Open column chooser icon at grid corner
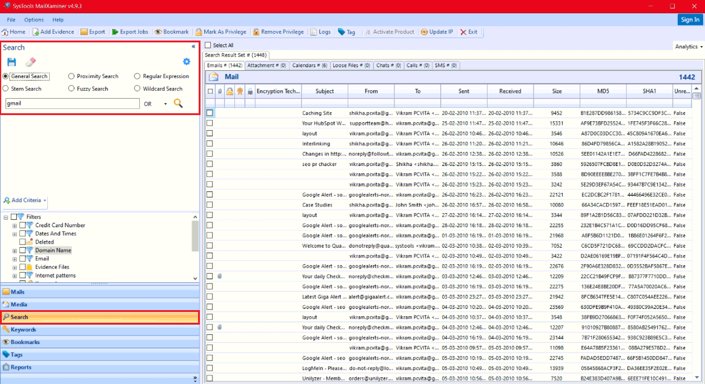This screenshot has height=384, width=705. point(697,96)
